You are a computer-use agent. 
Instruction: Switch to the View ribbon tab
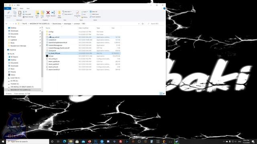[x=28, y=8]
